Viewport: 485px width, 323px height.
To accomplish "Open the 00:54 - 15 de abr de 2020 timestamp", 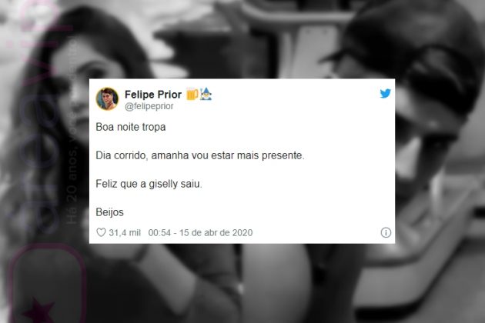I will [x=200, y=232].
